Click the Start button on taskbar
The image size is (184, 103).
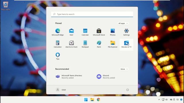pyautogui.click(x=86, y=100)
